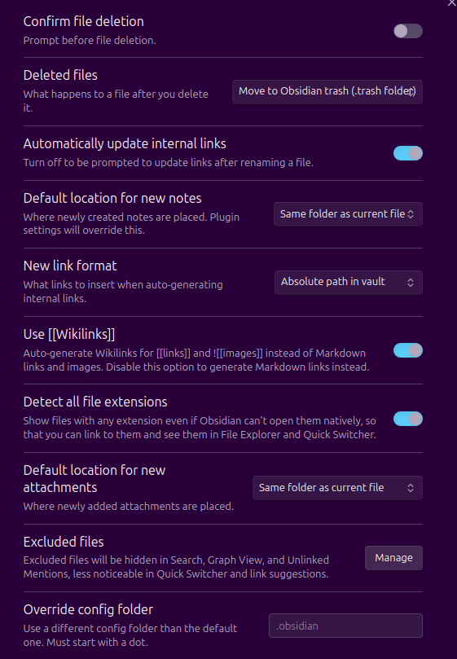Viewport: 457px width, 659px height.
Task: Disable the Use [[Wikilinks]] toggle
Action: point(408,350)
